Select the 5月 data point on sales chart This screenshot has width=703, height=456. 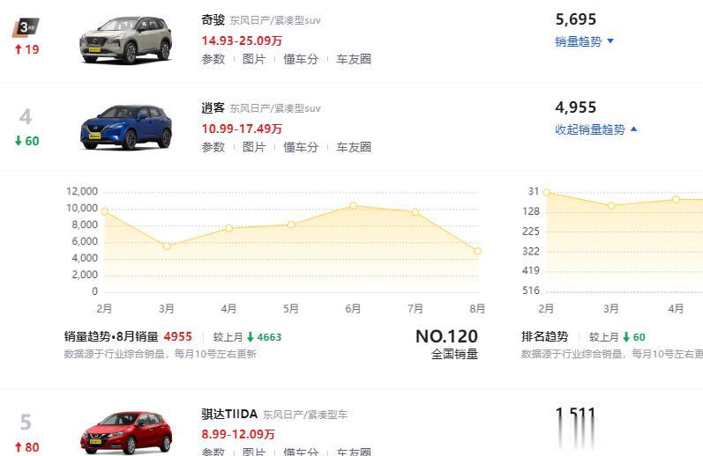(x=291, y=224)
